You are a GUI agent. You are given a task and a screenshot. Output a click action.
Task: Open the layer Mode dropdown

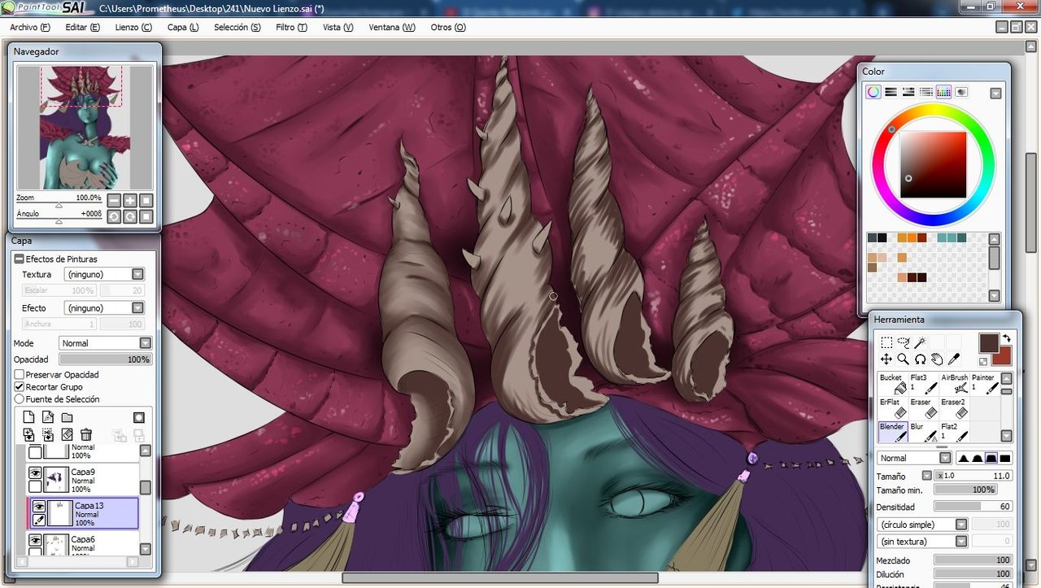point(146,343)
